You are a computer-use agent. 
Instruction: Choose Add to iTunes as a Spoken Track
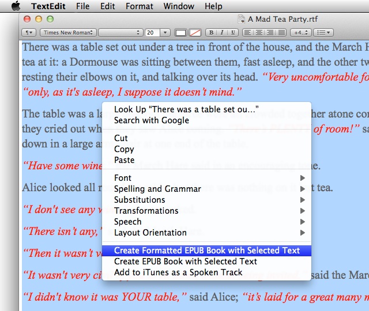(x=206, y=272)
